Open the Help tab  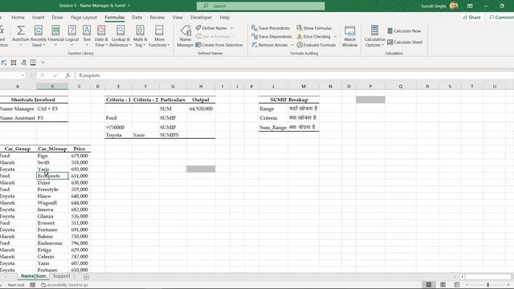pyautogui.click(x=225, y=18)
